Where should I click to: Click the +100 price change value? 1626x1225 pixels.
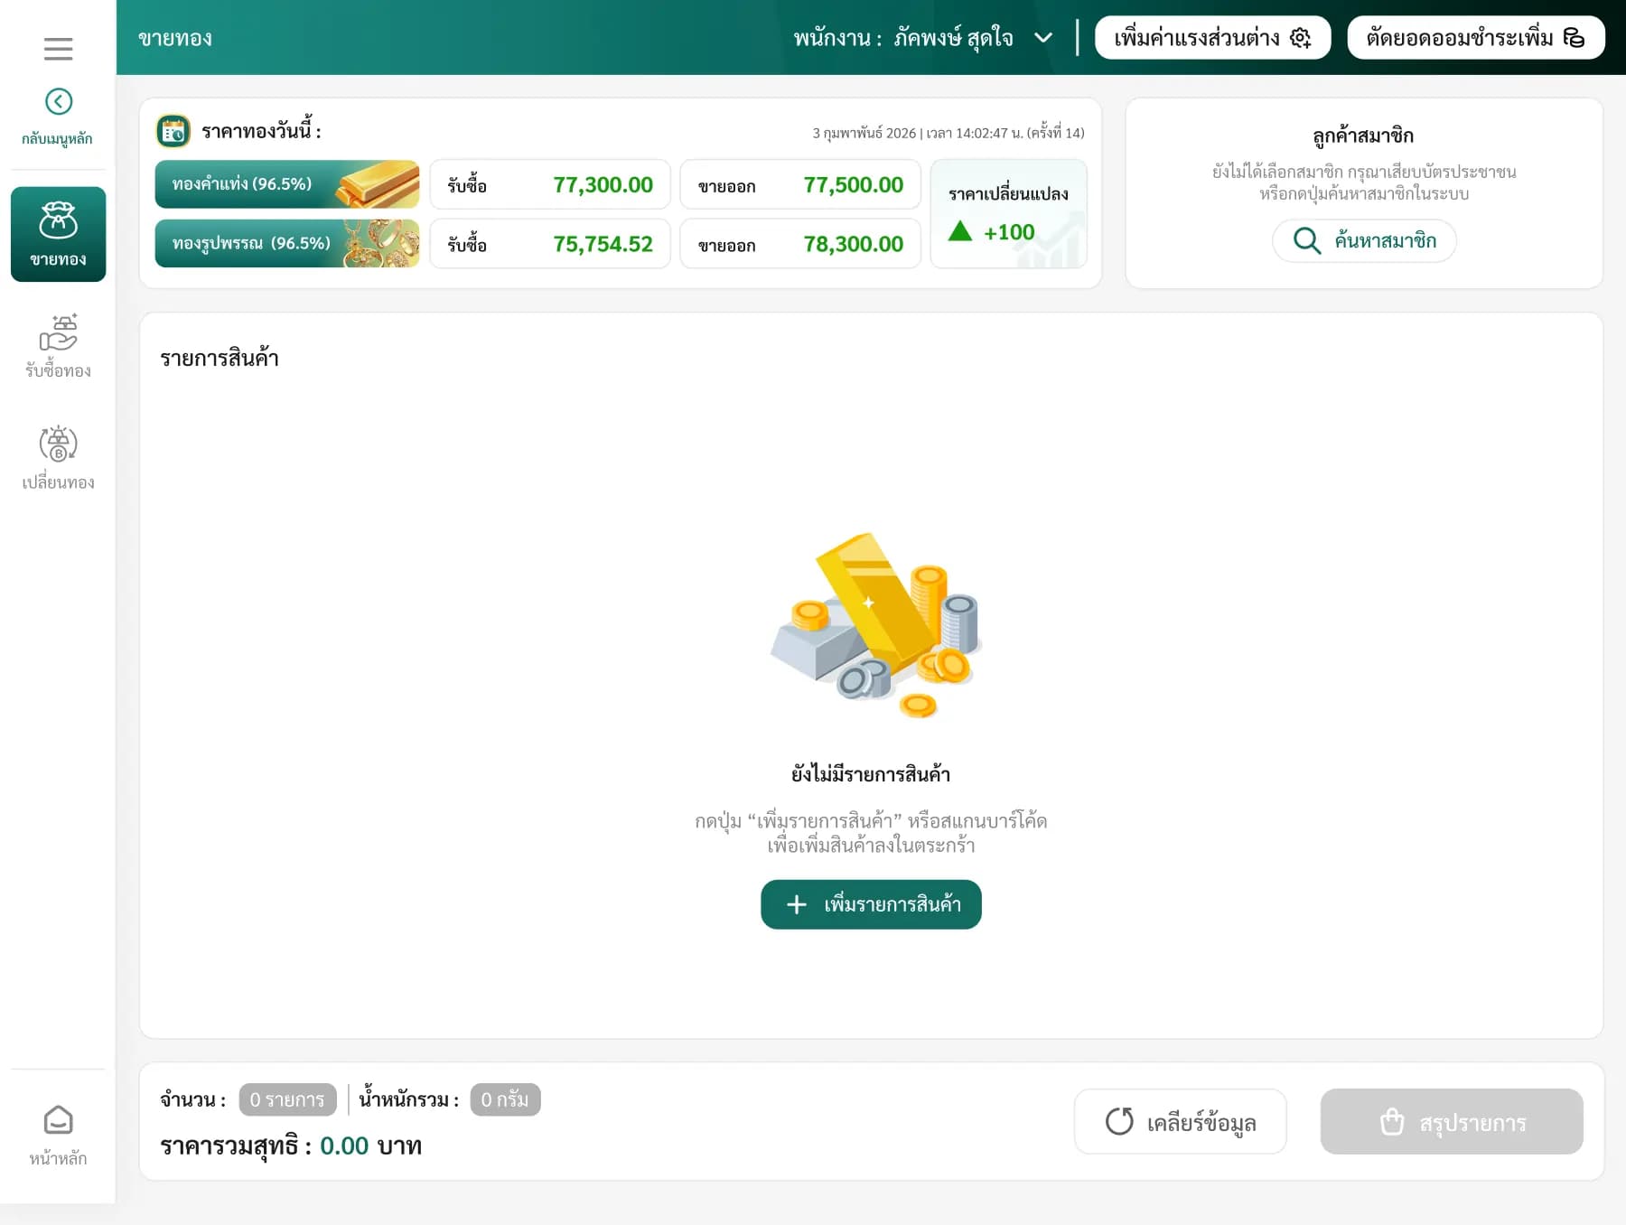click(1009, 232)
